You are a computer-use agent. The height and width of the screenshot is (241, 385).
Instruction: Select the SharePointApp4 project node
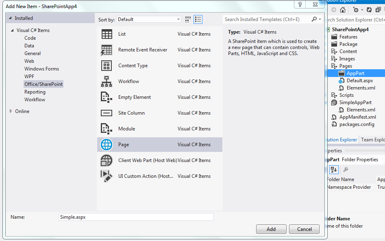click(x=350, y=30)
